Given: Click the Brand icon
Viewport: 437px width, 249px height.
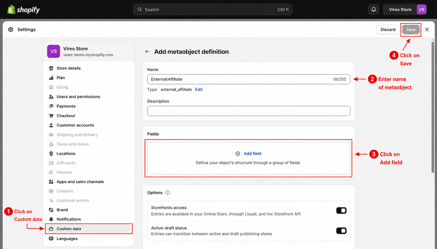Looking at the screenshot, I should 51,210.
